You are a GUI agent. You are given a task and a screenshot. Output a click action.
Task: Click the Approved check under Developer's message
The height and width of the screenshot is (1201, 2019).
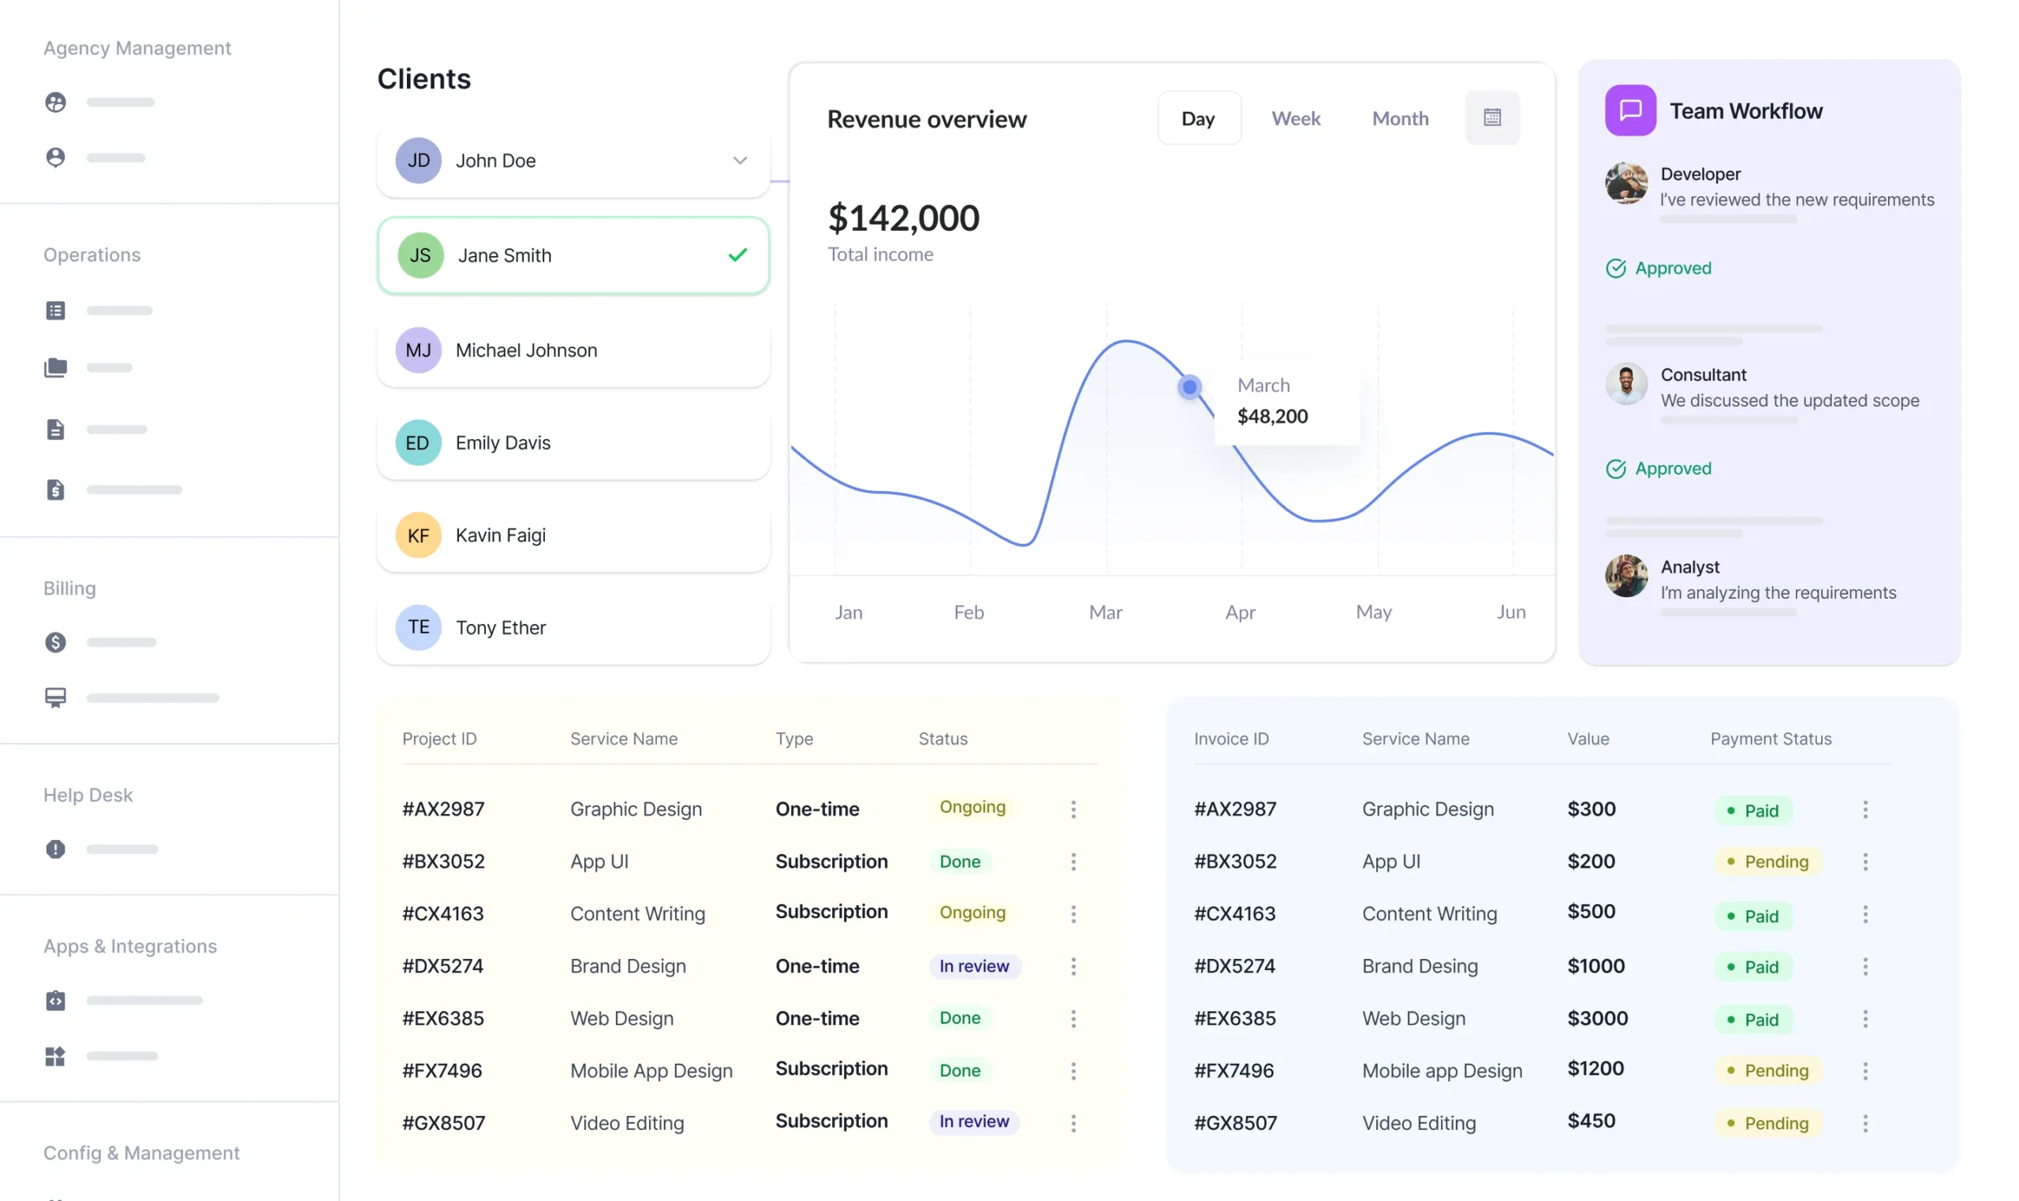(1617, 268)
